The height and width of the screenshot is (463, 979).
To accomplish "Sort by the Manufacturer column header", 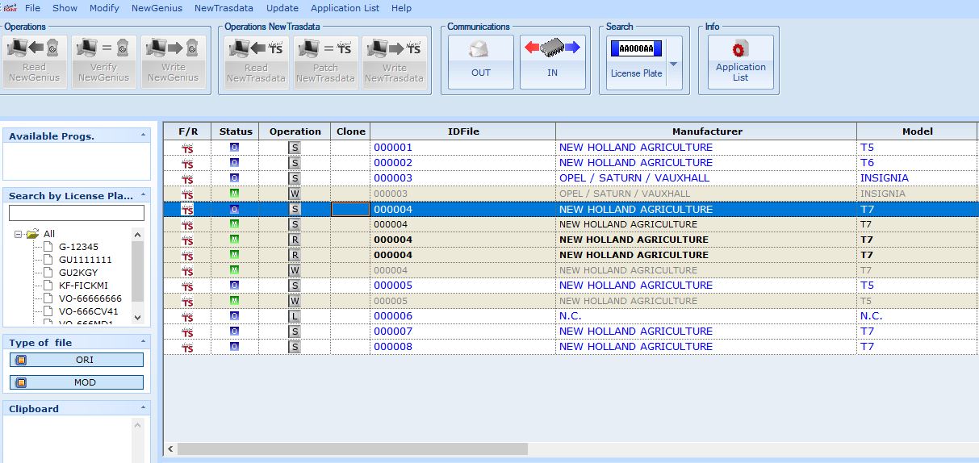I will (706, 131).
